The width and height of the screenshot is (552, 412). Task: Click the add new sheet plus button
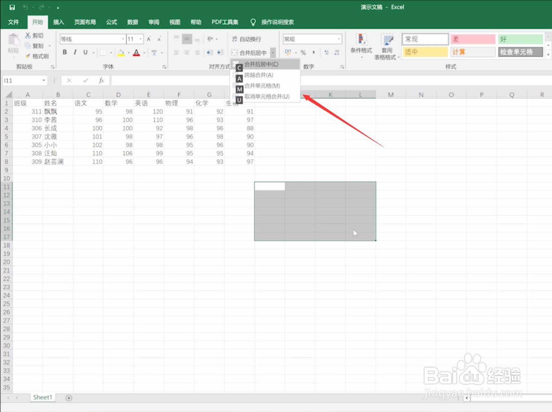[69, 398]
